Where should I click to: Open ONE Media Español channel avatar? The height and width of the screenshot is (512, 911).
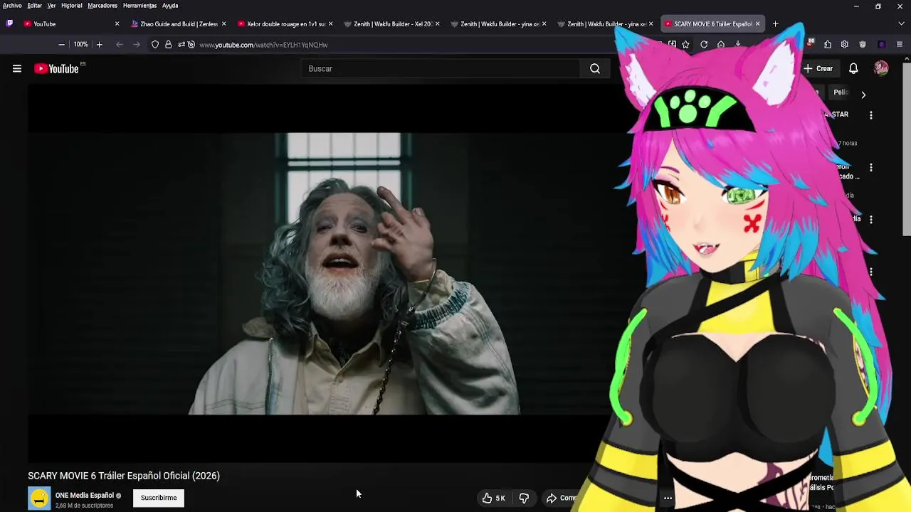tap(39, 498)
